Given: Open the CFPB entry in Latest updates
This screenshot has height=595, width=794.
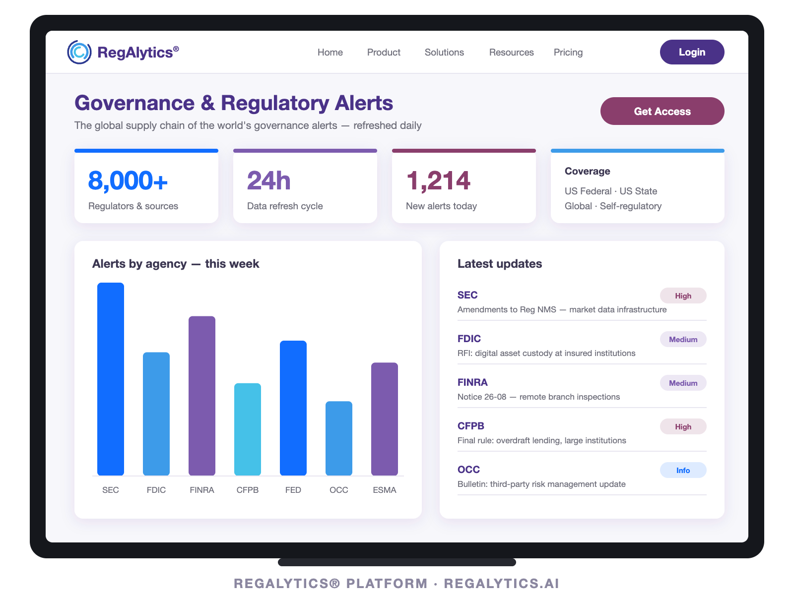Looking at the screenshot, I should 582,432.
